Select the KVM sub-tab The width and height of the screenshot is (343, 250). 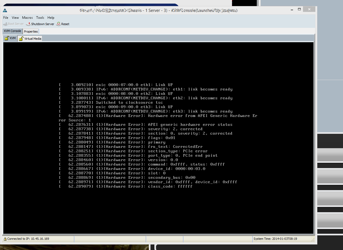pyautogui.click(x=10, y=38)
